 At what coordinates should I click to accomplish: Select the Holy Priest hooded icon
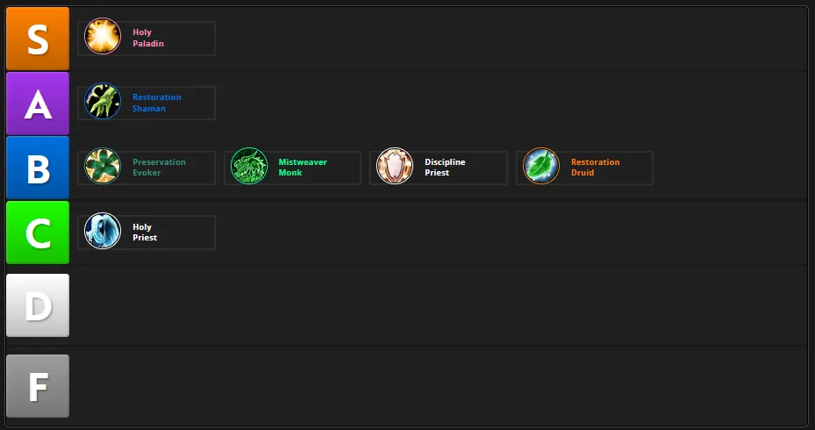coord(103,231)
